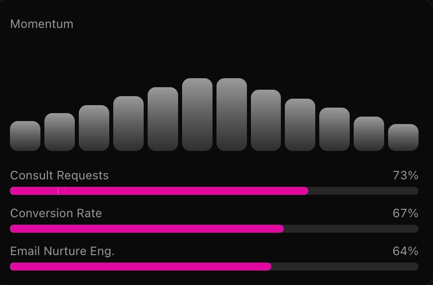Click the Conversion Rate progress bar
The image size is (433, 285).
point(214,229)
